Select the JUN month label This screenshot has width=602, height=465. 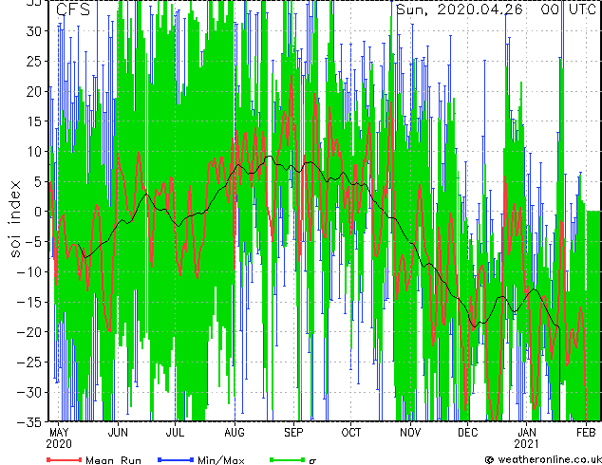(118, 433)
